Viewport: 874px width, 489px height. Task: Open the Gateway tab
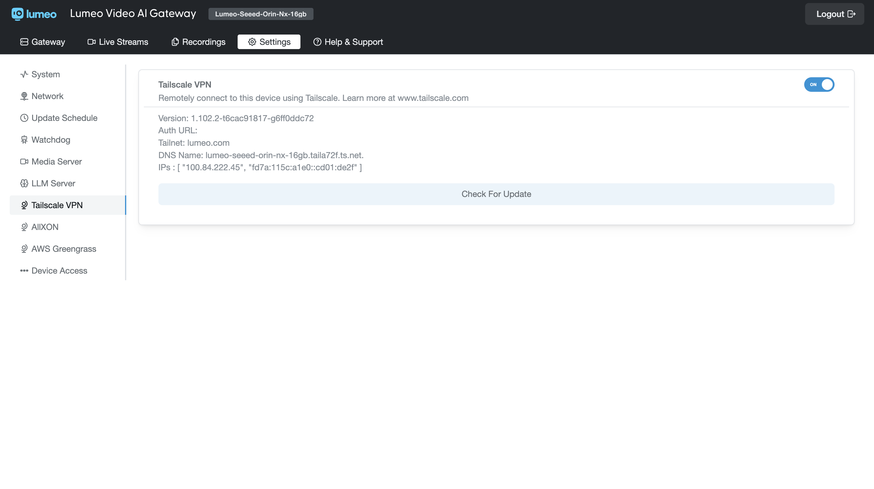tap(43, 42)
